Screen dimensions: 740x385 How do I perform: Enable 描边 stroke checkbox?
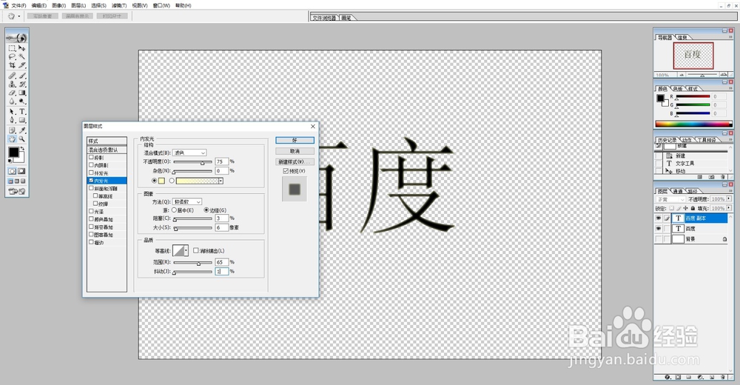coord(91,242)
